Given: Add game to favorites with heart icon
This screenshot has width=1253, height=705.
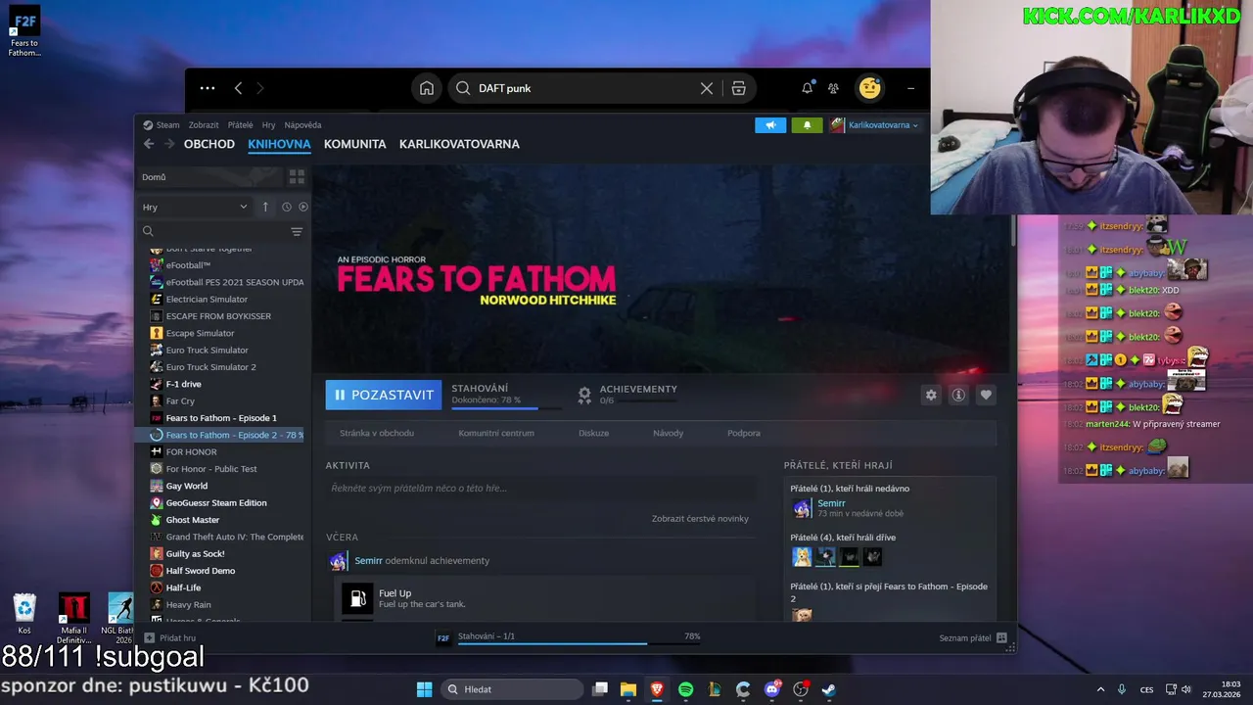Looking at the screenshot, I should coord(986,395).
